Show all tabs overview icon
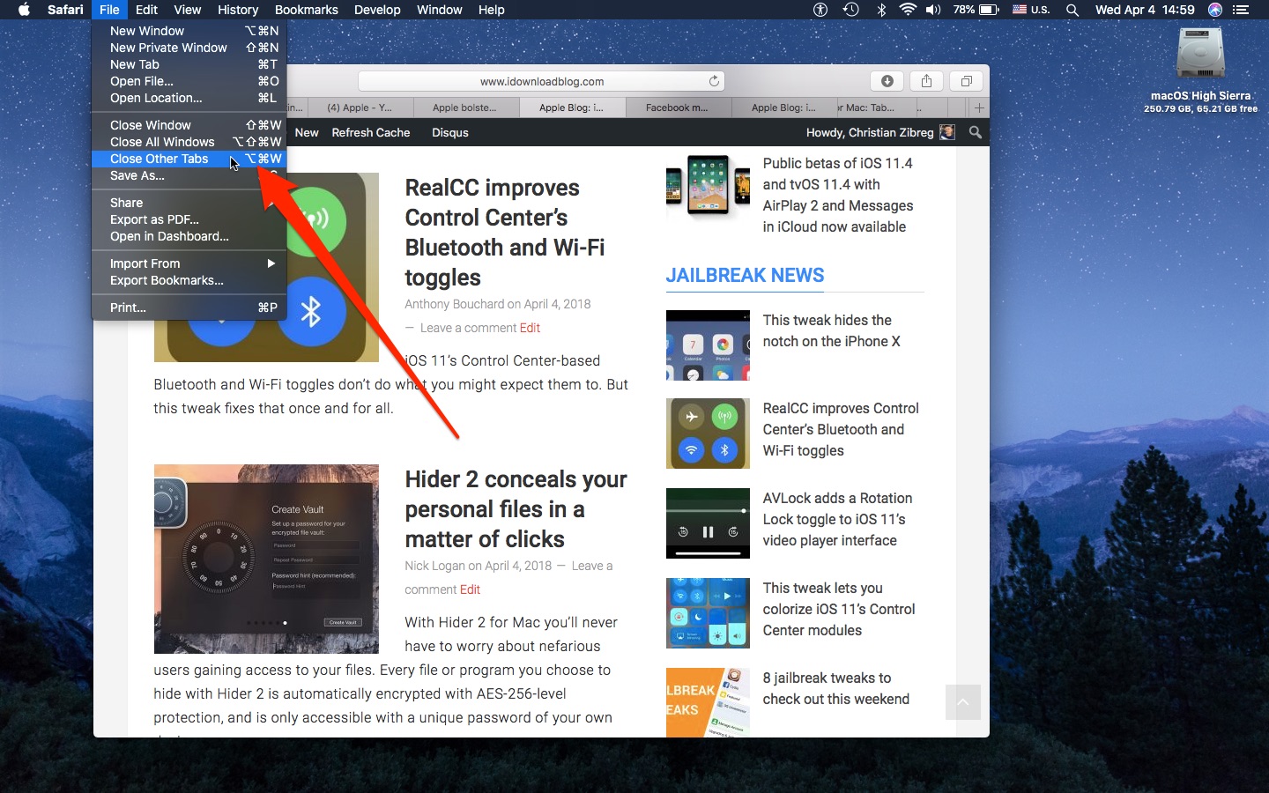Viewport: 1269px width, 793px height. pos(966,81)
